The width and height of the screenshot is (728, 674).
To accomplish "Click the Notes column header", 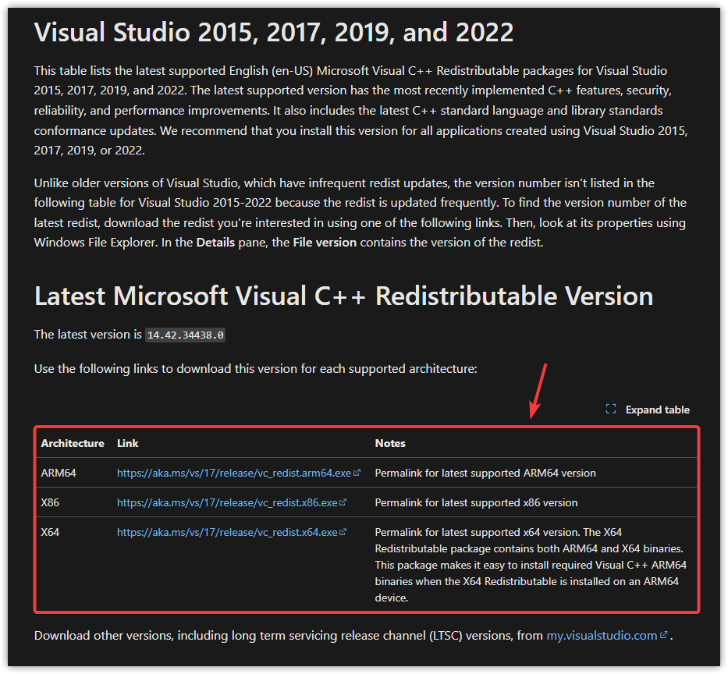I will 390,443.
